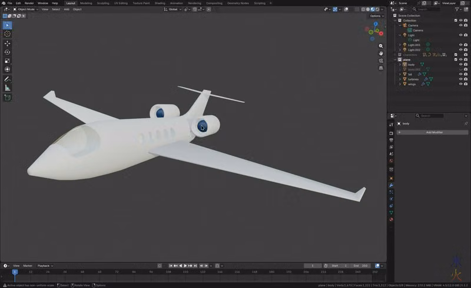Uncheck the Collection exclude checkbox
This screenshot has width=471, height=288.
tap(456, 21)
